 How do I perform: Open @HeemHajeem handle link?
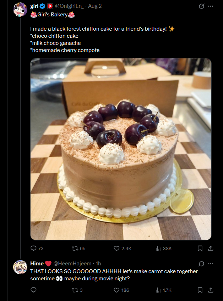72,264
